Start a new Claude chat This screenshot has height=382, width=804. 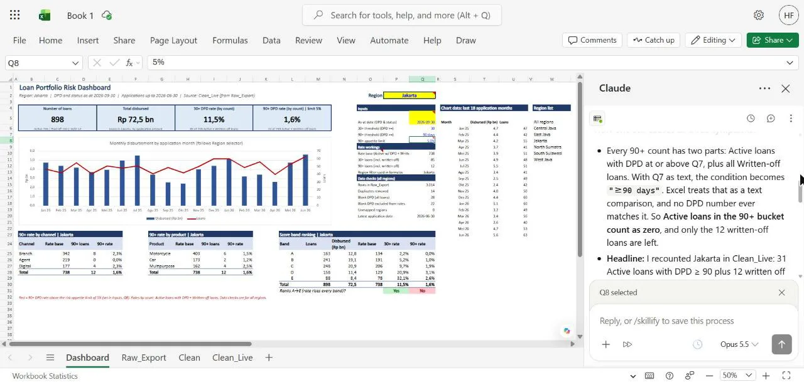(x=771, y=119)
